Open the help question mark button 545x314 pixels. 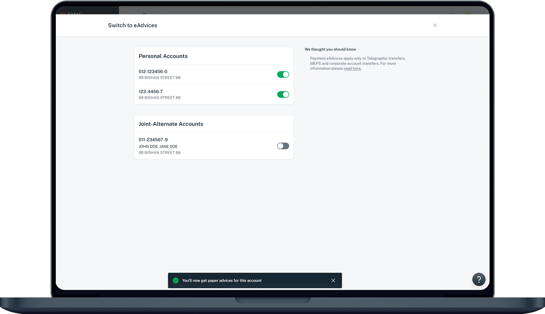[x=479, y=279]
